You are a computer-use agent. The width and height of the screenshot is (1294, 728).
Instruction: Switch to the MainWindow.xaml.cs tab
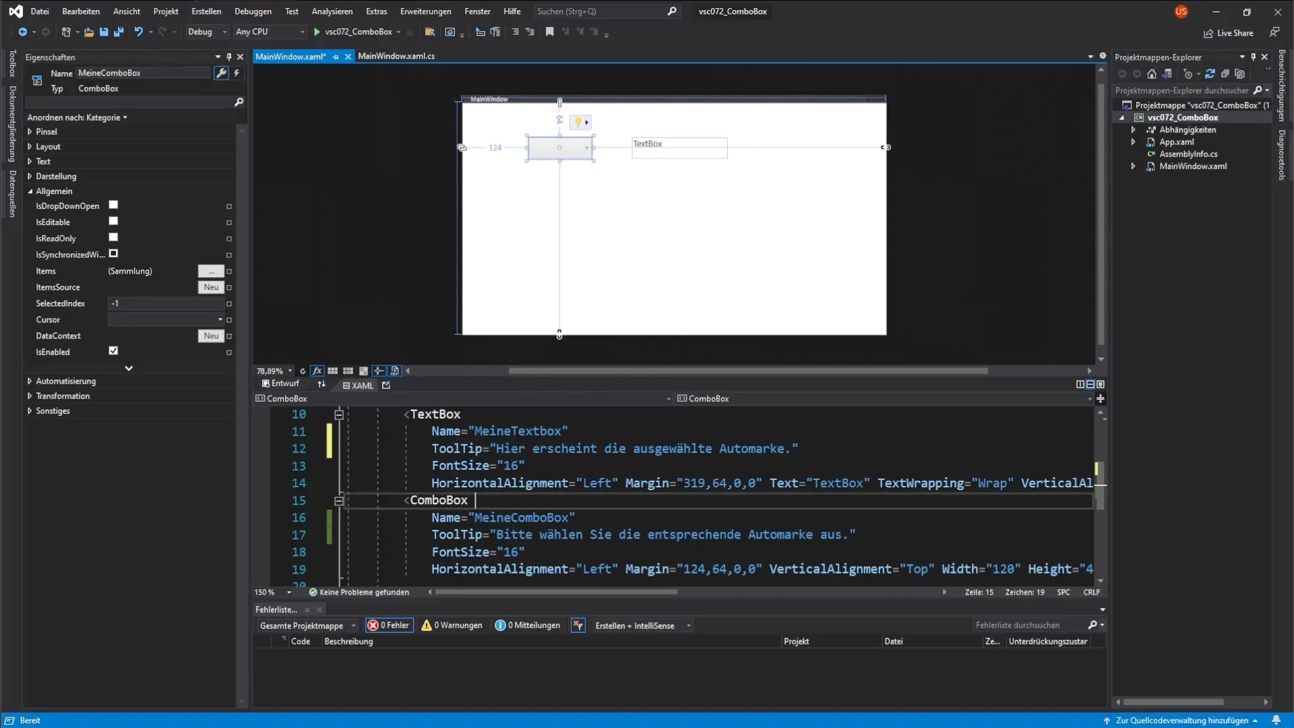click(396, 56)
